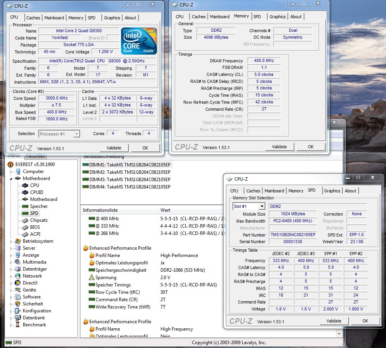Click the Benchmark hourglass icon
This screenshot has height=348, width=386.
(17, 325)
